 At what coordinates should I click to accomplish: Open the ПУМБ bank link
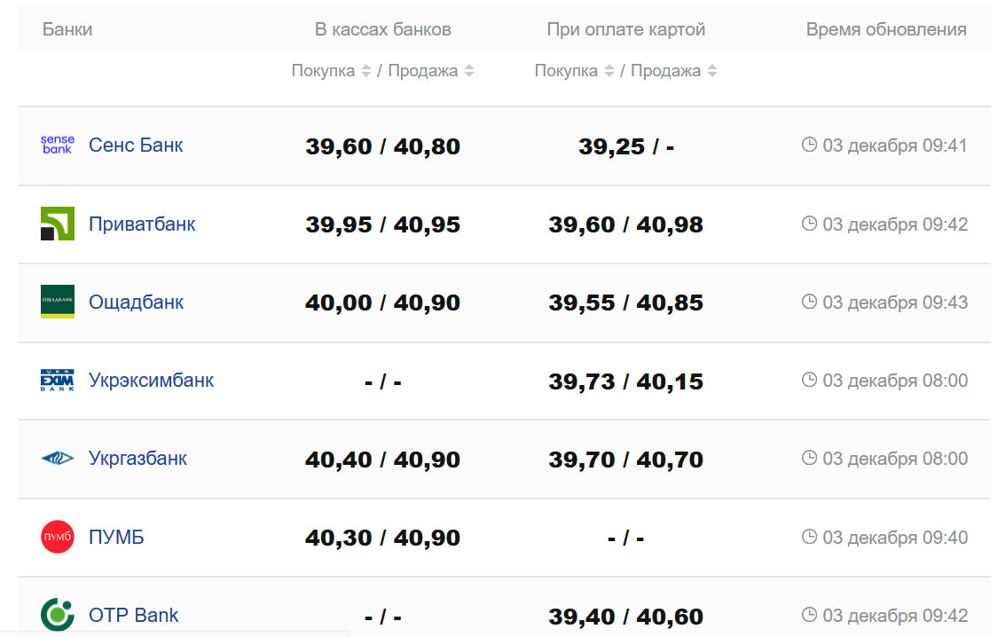pyautogui.click(x=116, y=537)
